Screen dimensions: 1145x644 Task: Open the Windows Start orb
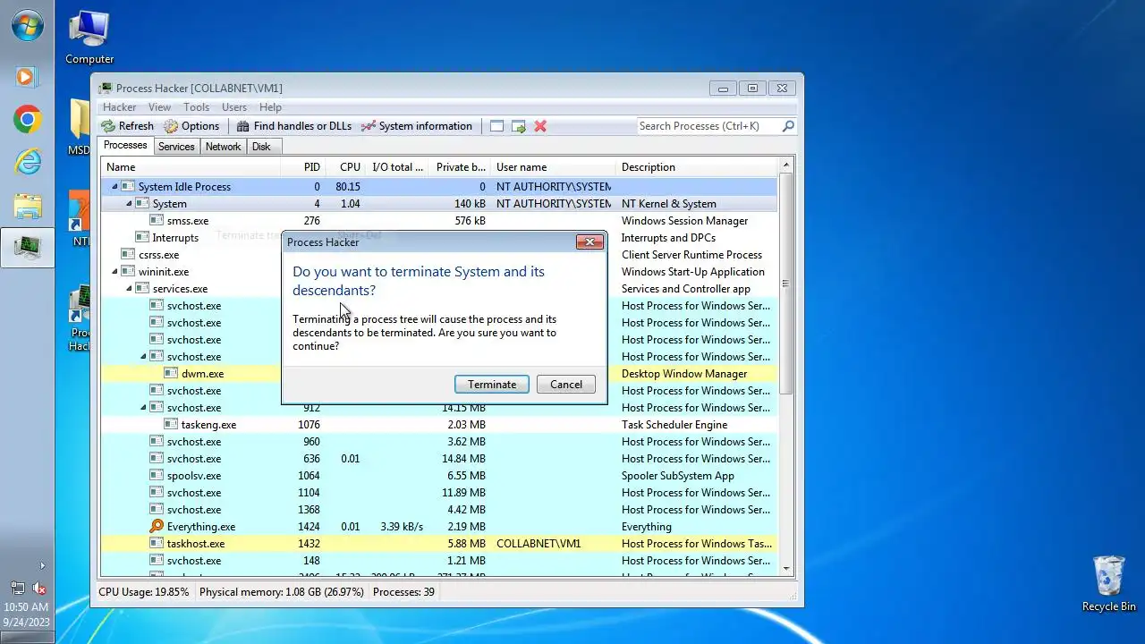(27, 26)
